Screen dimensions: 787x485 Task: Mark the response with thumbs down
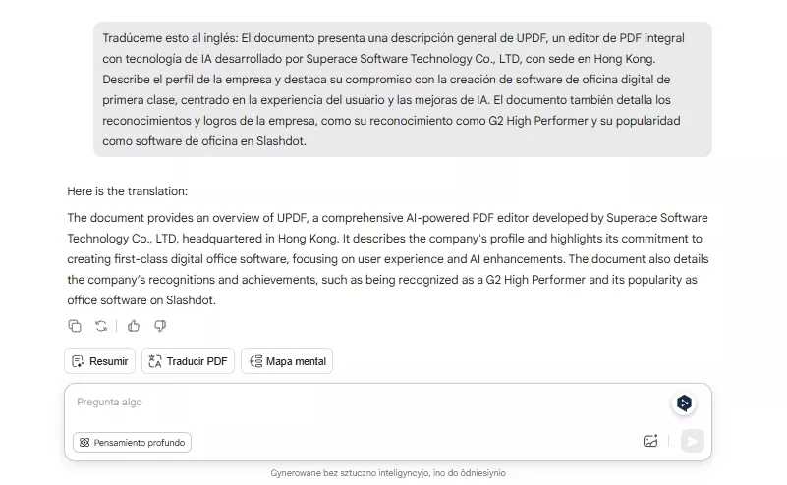coord(160,326)
